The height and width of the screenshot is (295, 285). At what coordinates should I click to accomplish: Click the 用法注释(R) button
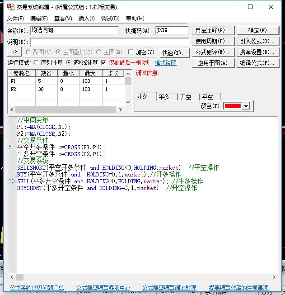tap(213, 30)
